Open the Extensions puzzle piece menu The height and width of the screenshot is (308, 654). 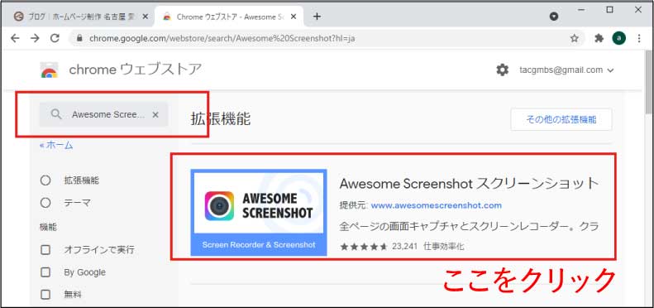(x=599, y=38)
